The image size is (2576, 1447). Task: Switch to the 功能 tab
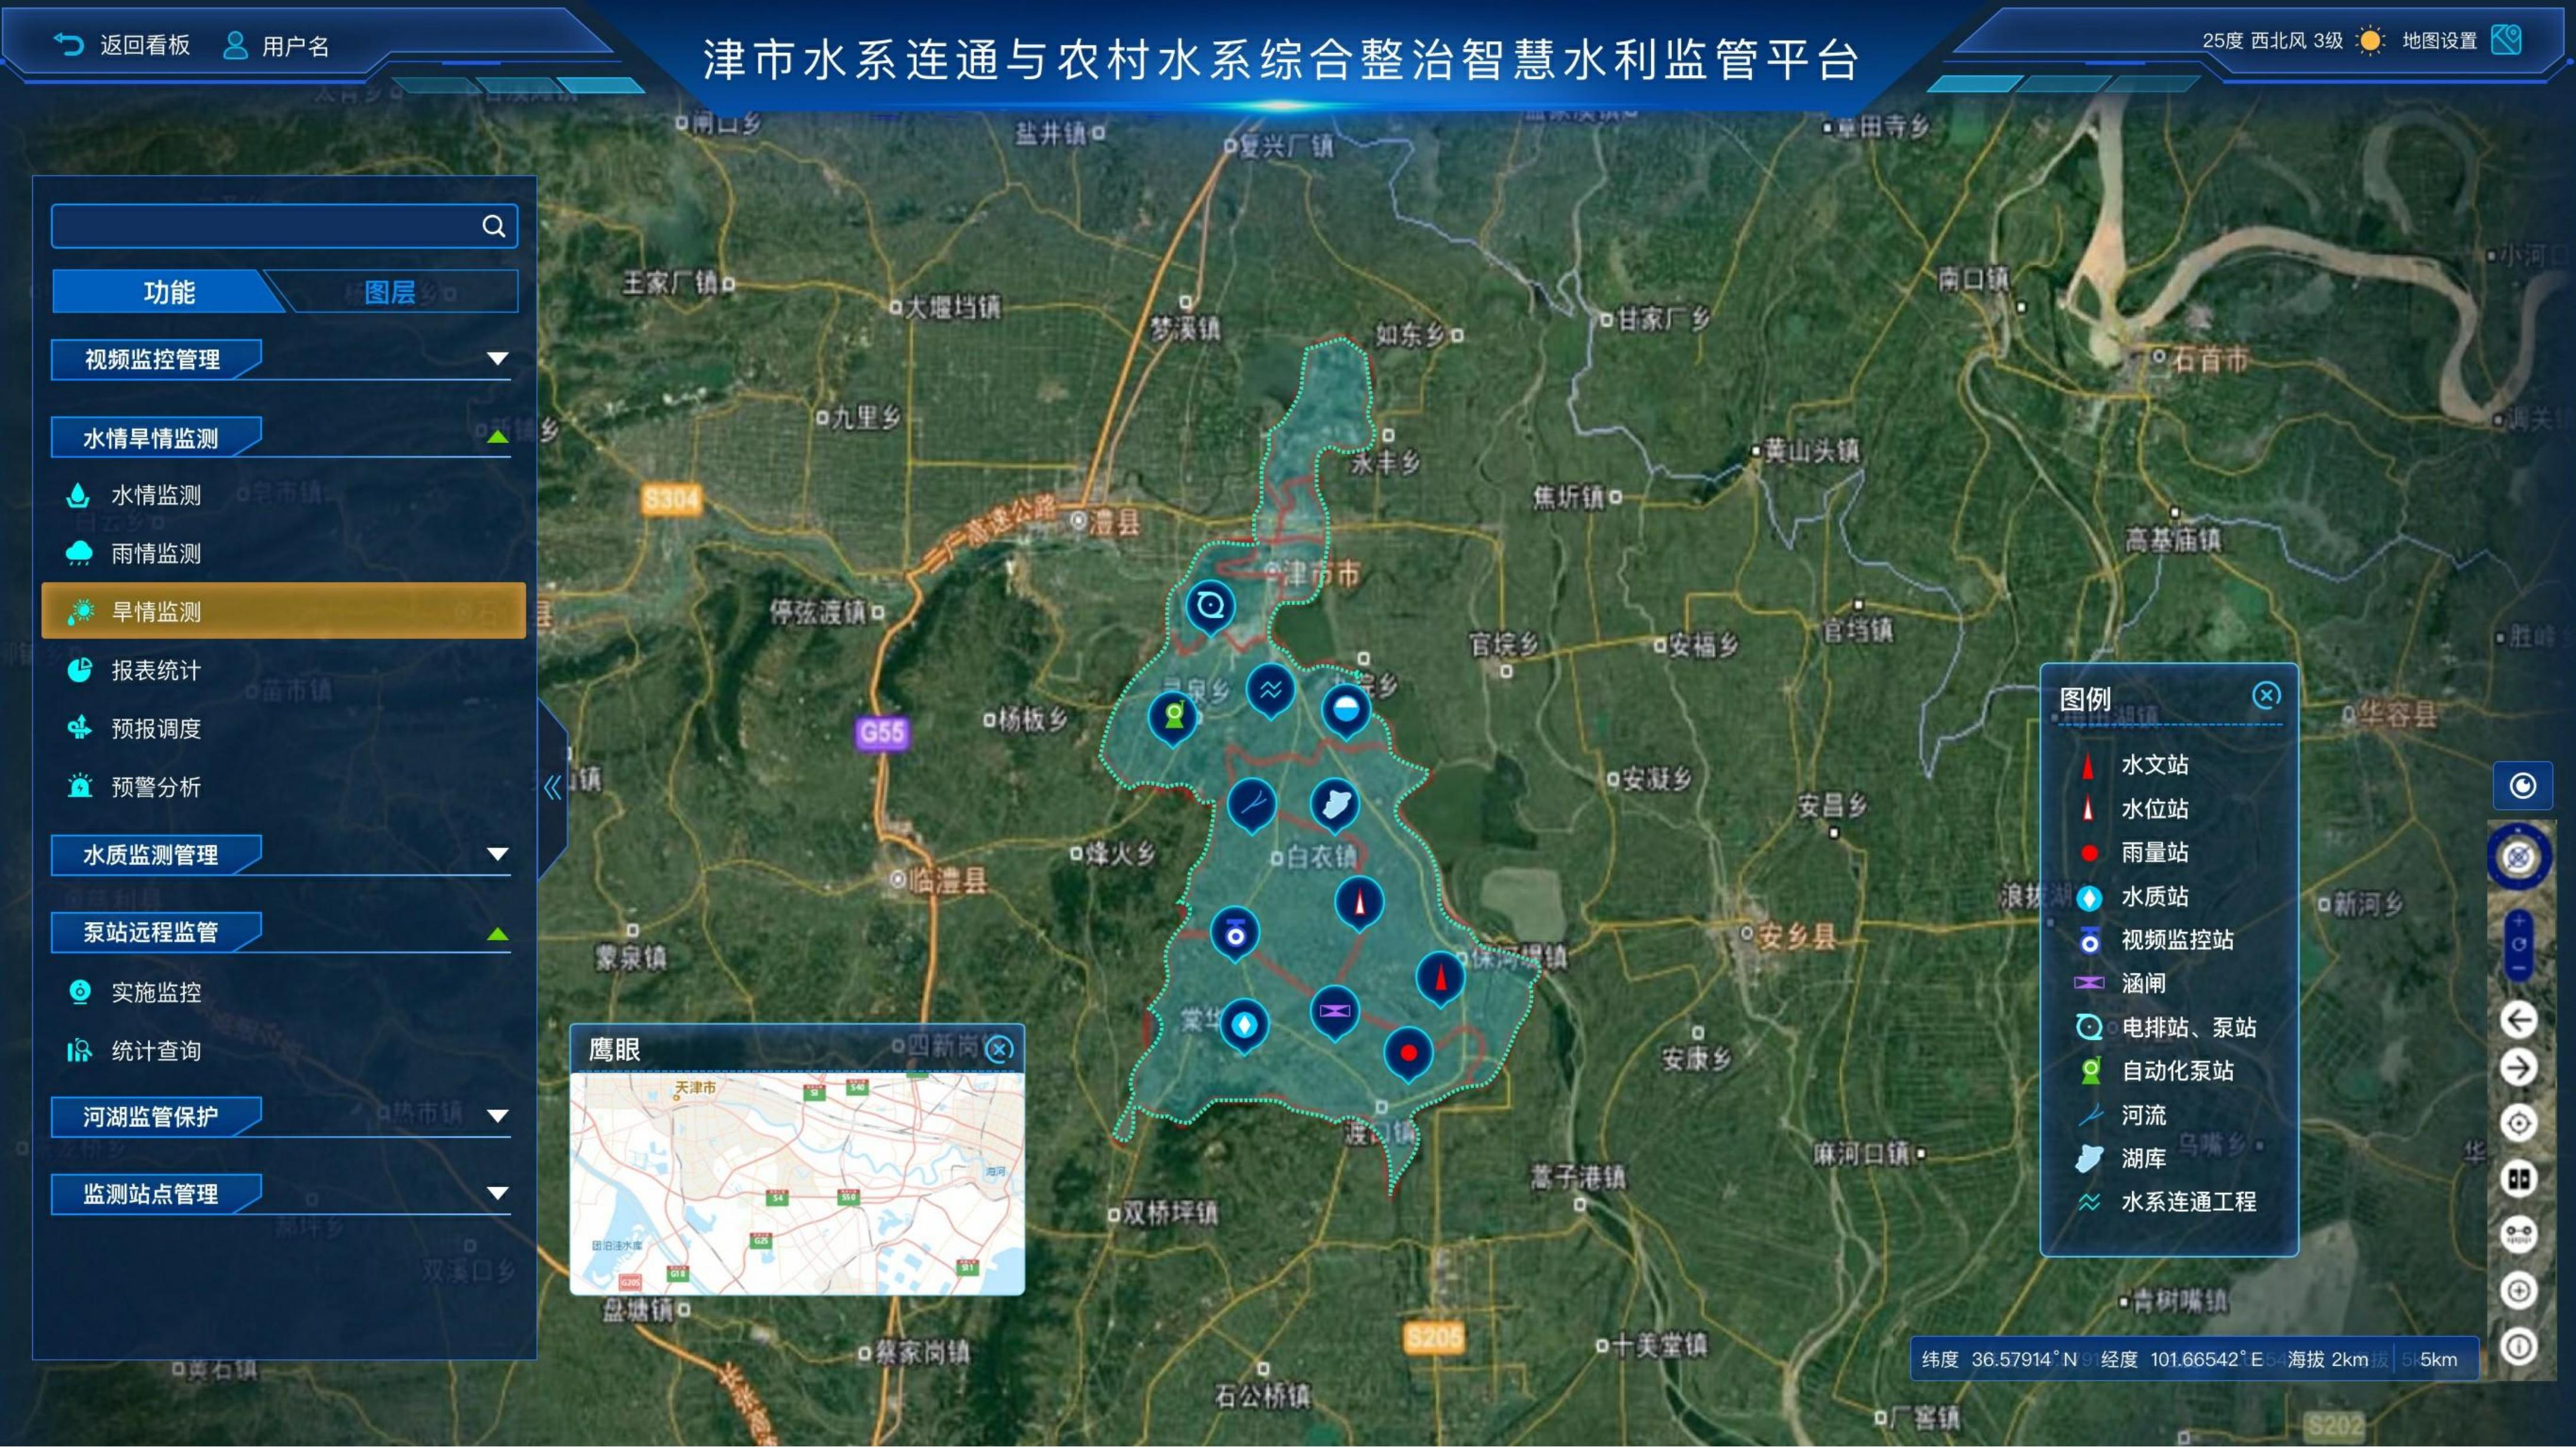[169, 292]
